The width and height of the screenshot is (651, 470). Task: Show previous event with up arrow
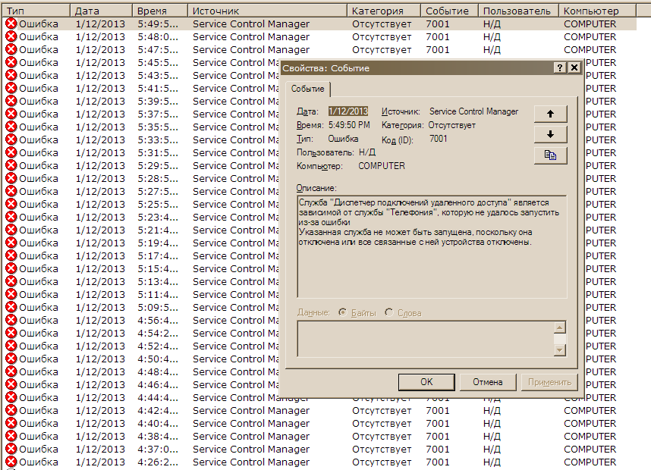[550, 114]
